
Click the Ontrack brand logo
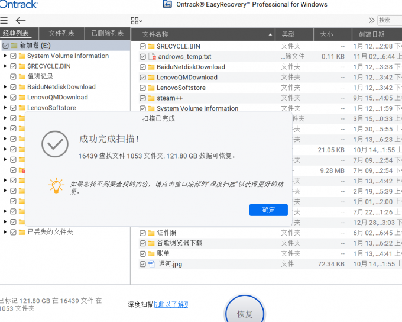pos(18,4)
